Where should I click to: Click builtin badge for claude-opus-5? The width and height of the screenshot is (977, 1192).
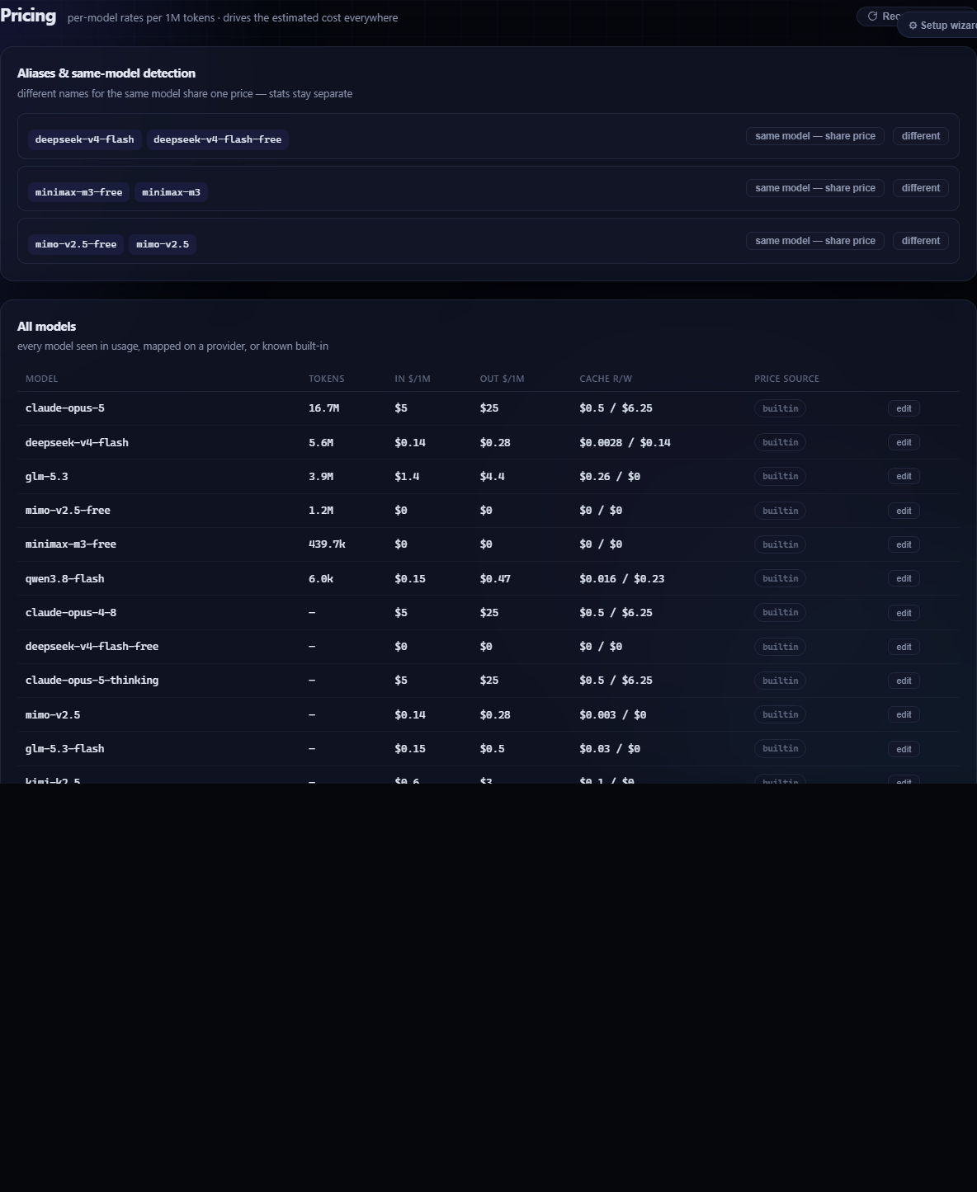pyautogui.click(x=780, y=408)
